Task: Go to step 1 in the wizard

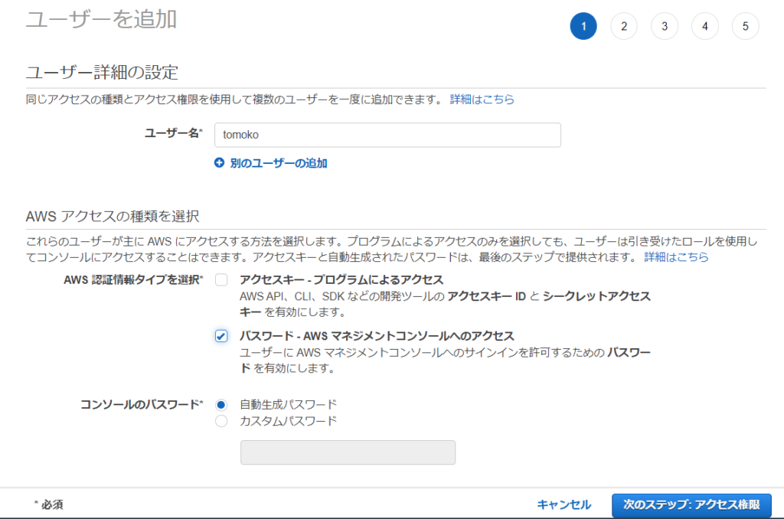Action: pos(583,26)
